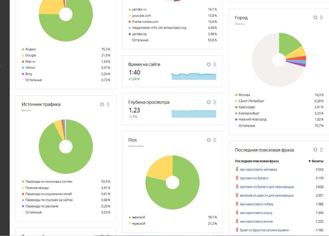Click Глубина просмотра sparkline chart
The width and height of the screenshot is (329, 236).
[x=194, y=114]
